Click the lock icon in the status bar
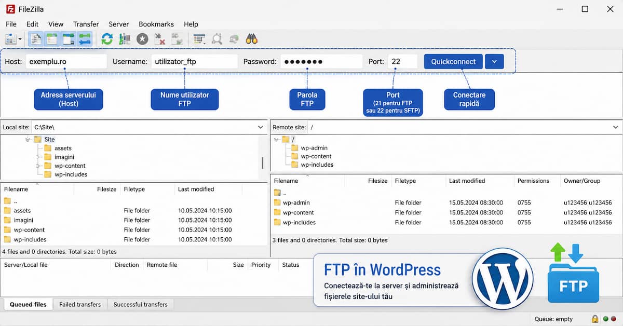 (x=594, y=319)
